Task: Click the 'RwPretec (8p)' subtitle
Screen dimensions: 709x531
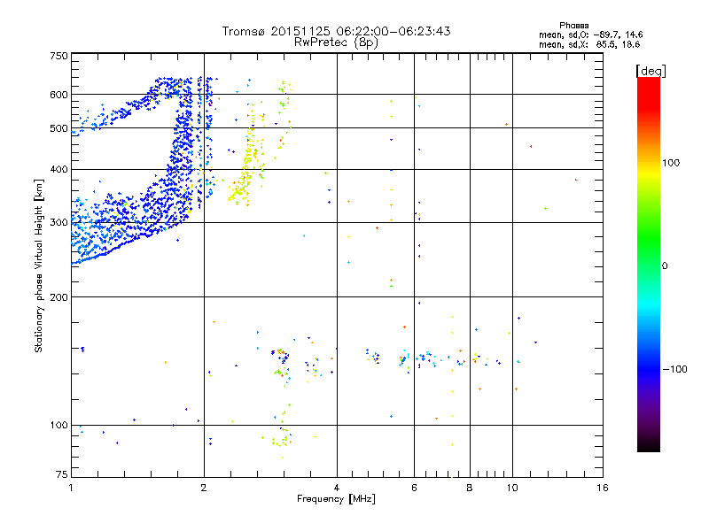Action: click(x=336, y=42)
